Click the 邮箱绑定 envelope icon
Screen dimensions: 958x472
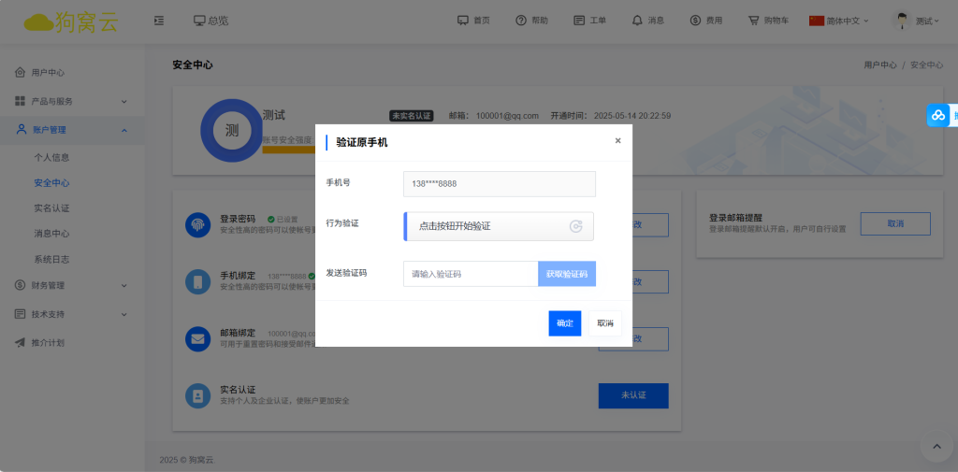(x=198, y=339)
